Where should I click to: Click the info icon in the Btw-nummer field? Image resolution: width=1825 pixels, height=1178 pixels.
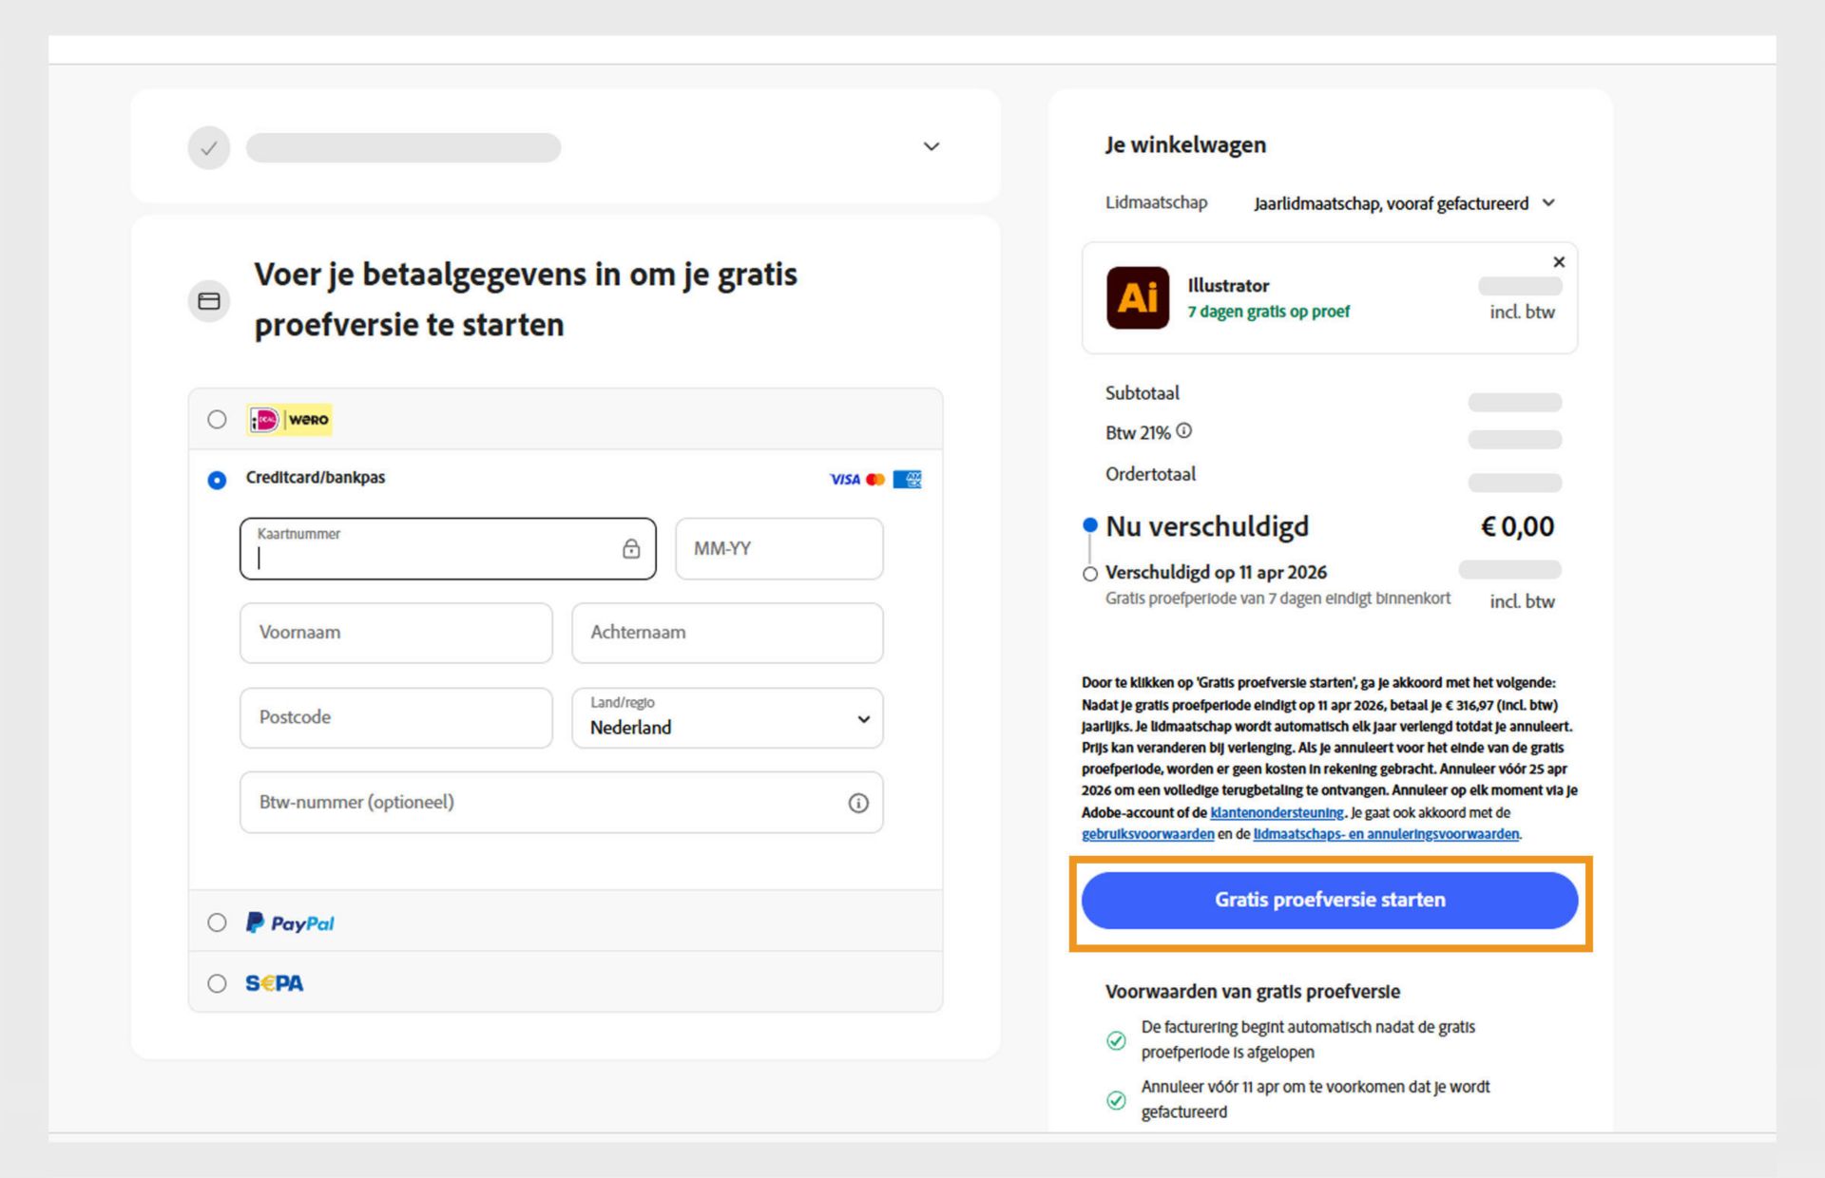pyautogui.click(x=860, y=803)
